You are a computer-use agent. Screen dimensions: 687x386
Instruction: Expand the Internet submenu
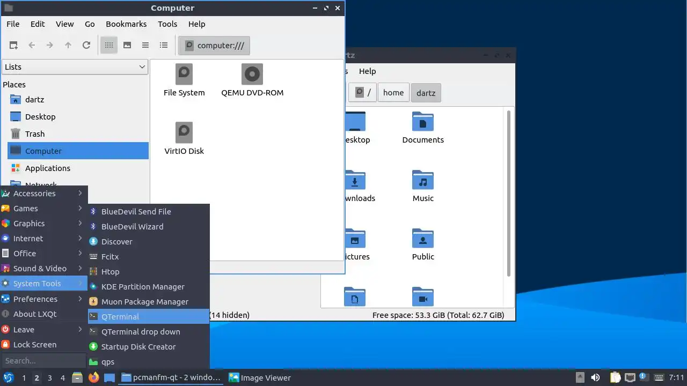[43, 239]
